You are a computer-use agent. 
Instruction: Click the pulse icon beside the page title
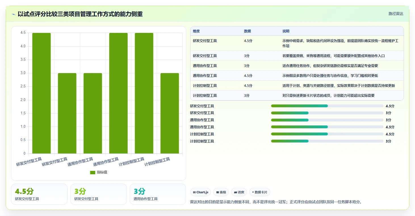point(13,14)
